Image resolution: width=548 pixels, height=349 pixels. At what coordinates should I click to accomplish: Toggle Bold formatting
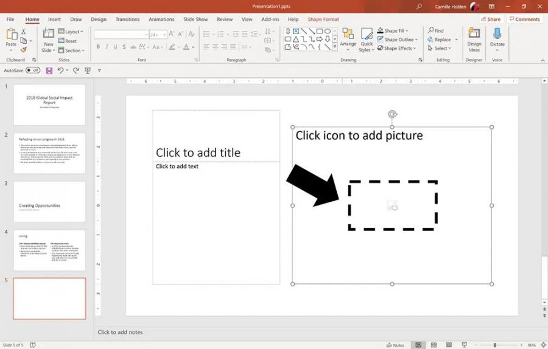[x=98, y=46]
